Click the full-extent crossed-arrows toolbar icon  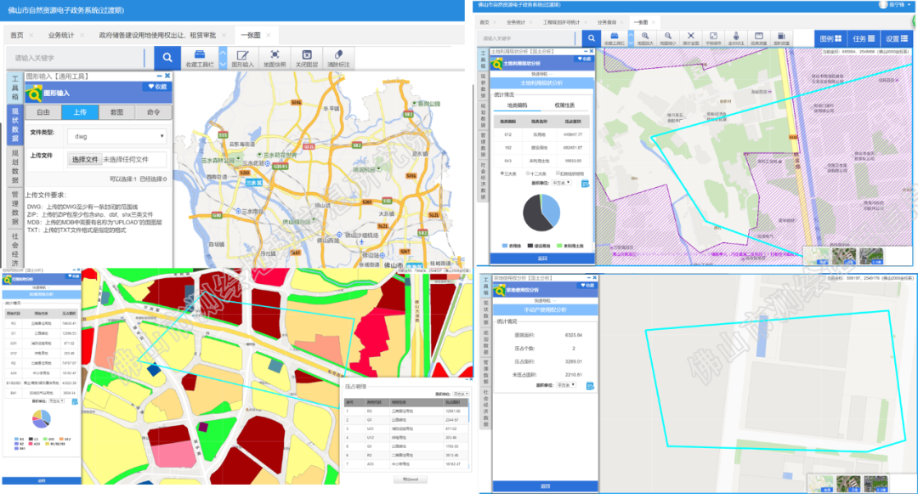tap(691, 38)
